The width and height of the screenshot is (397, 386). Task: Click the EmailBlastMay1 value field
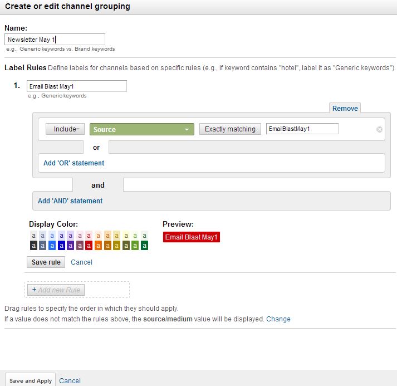(x=302, y=129)
